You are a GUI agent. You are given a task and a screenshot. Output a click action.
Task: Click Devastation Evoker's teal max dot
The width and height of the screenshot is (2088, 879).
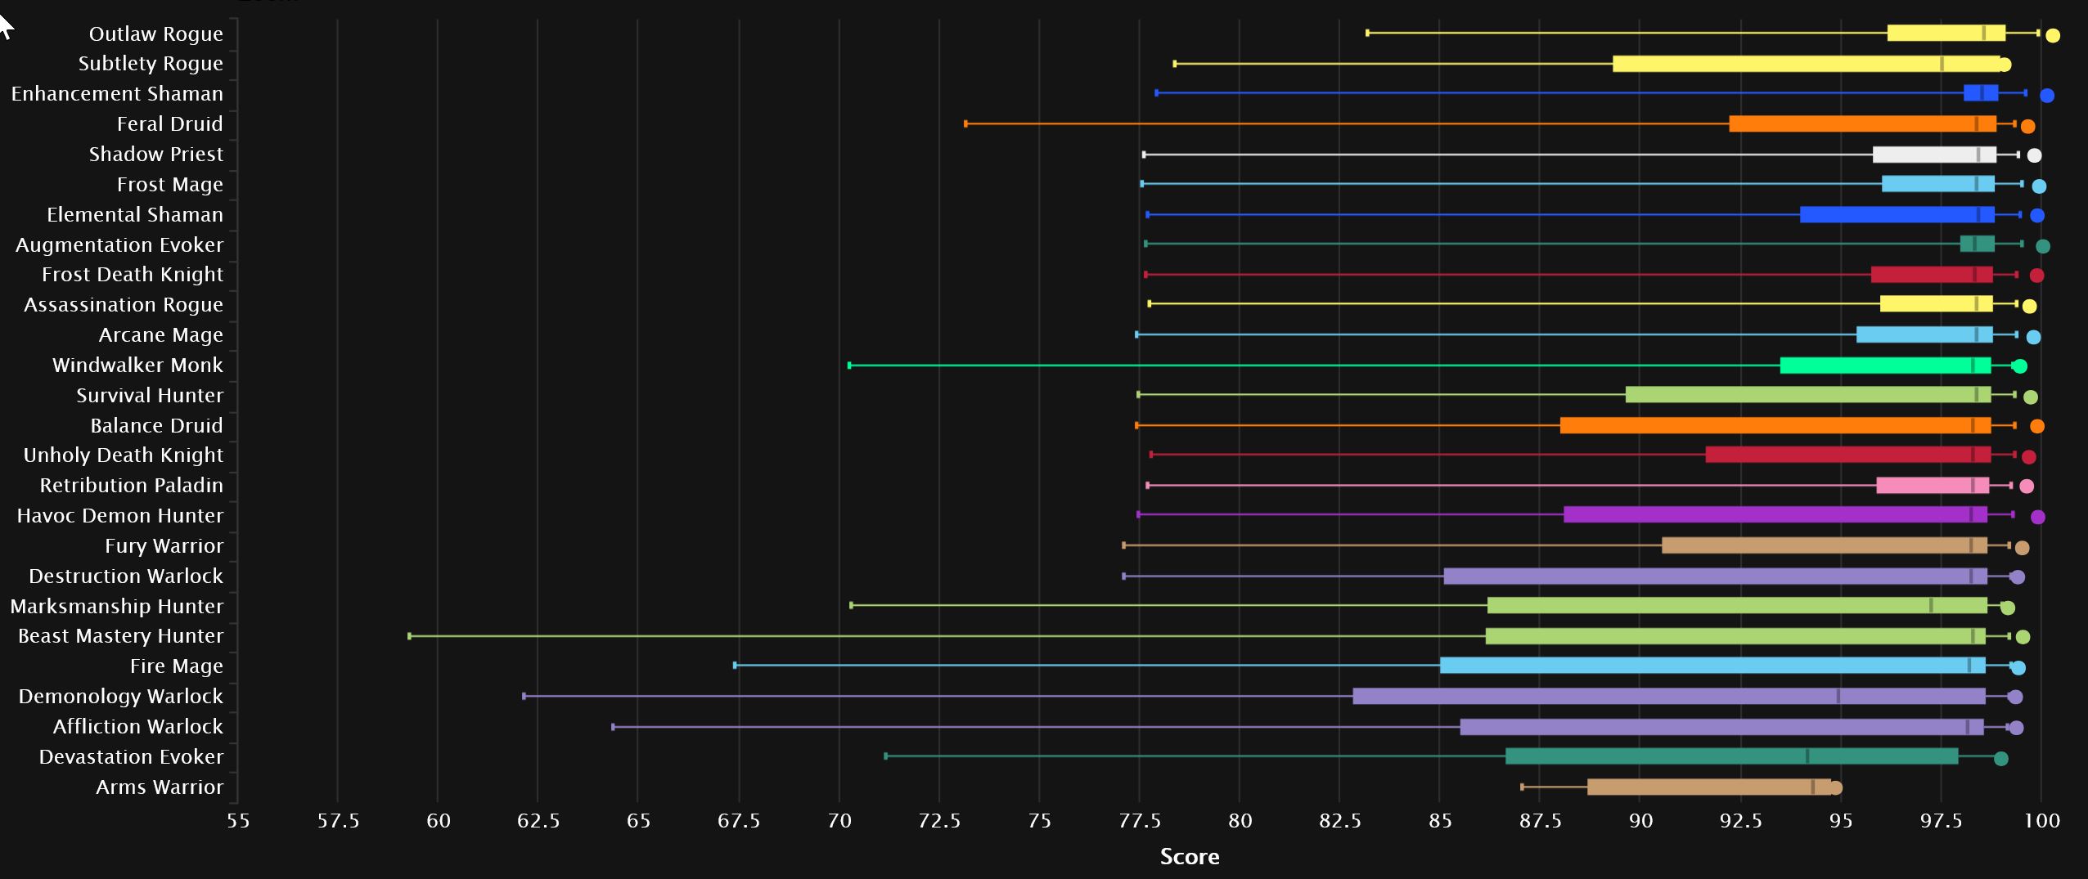tap(2000, 759)
